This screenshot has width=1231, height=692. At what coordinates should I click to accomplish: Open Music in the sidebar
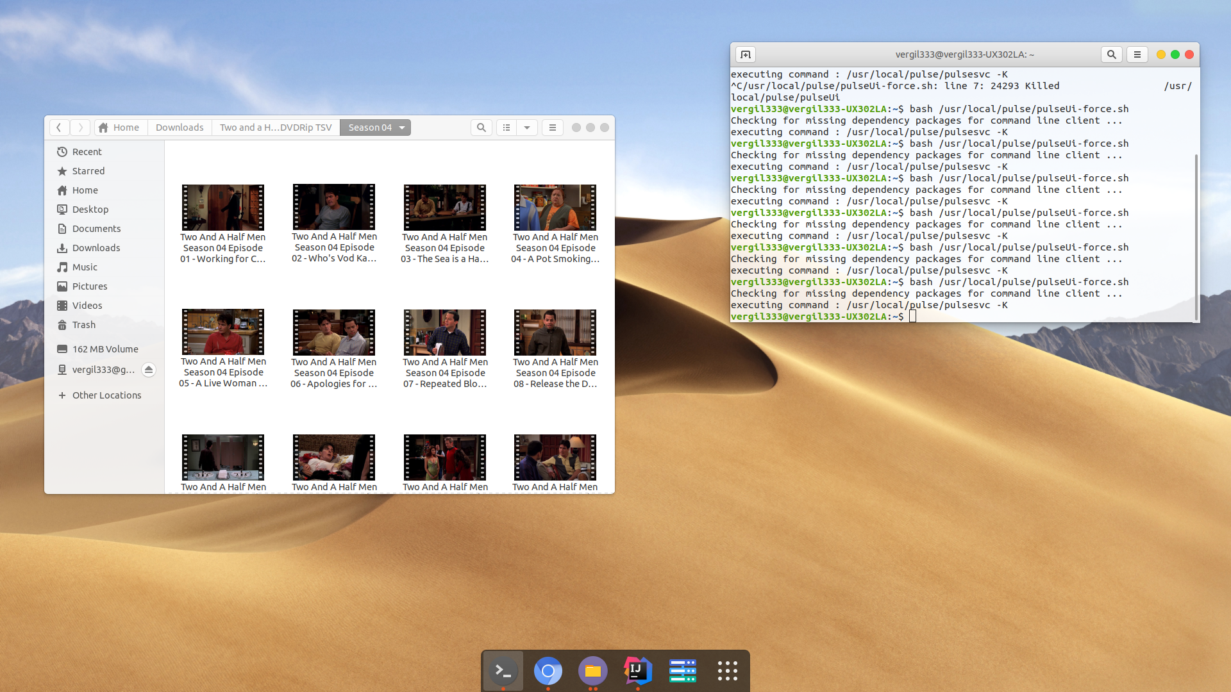coord(105,267)
